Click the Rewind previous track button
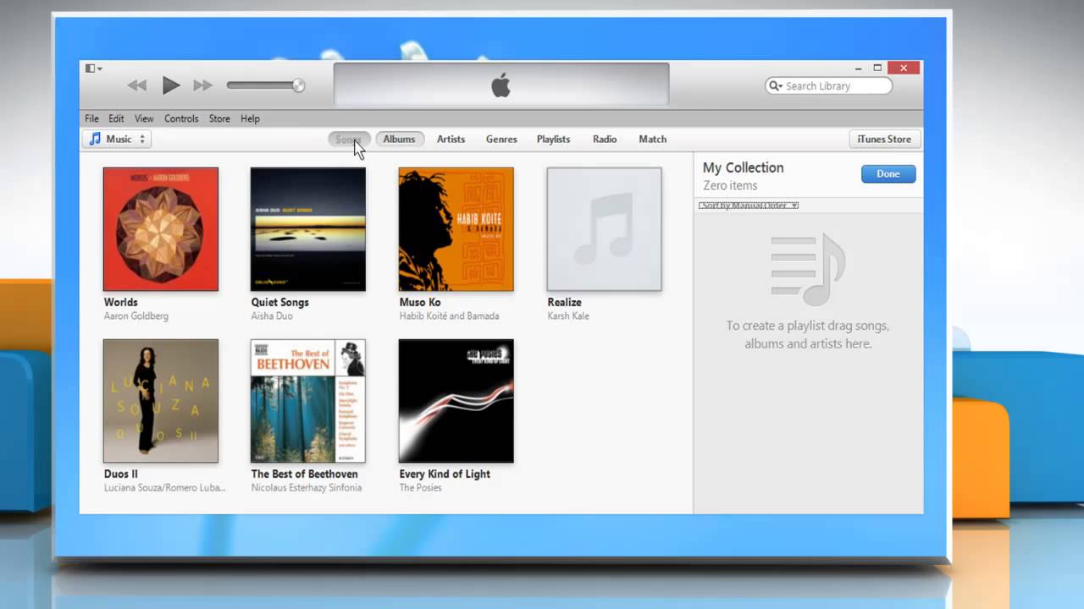Image resolution: width=1084 pixels, height=609 pixels. click(136, 85)
